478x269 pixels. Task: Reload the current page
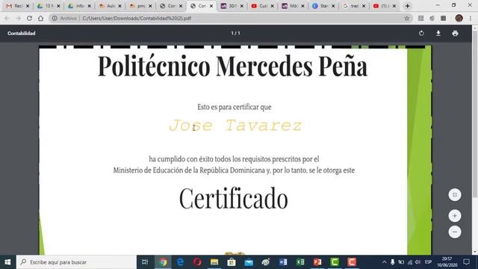(29, 18)
